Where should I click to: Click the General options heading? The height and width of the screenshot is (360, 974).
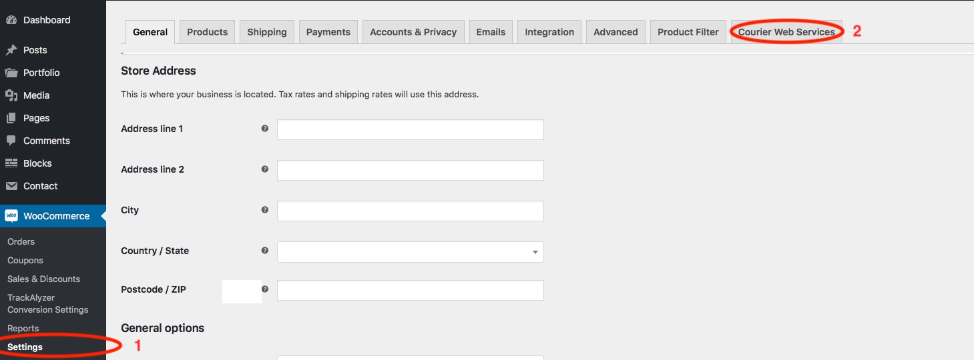click(x=163, y=328)
